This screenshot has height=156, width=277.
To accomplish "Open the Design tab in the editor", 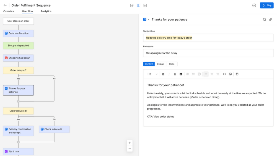I will [x=160, y=64].
